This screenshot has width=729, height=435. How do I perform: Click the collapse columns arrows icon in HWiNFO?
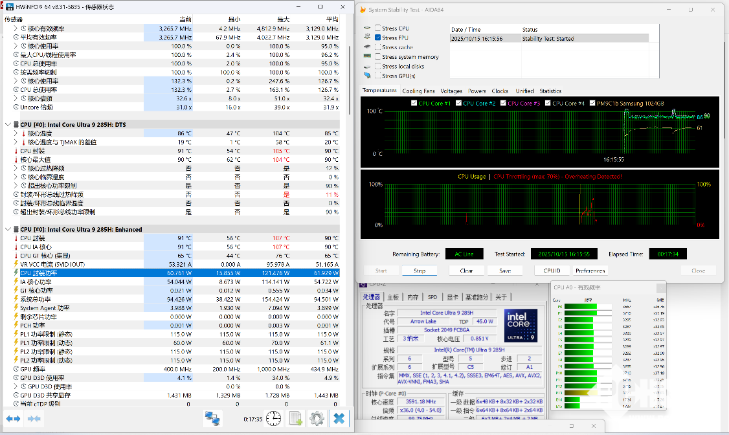(x=34, y=419)
